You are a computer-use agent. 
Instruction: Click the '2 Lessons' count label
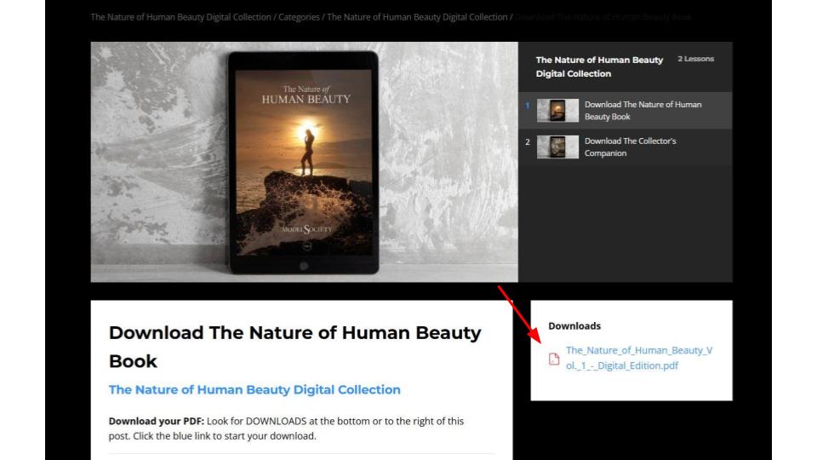coord(695,59)
